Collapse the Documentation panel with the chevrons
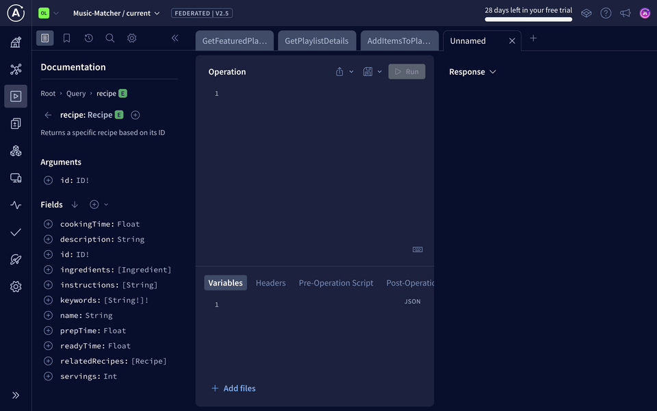 [175, 38]
